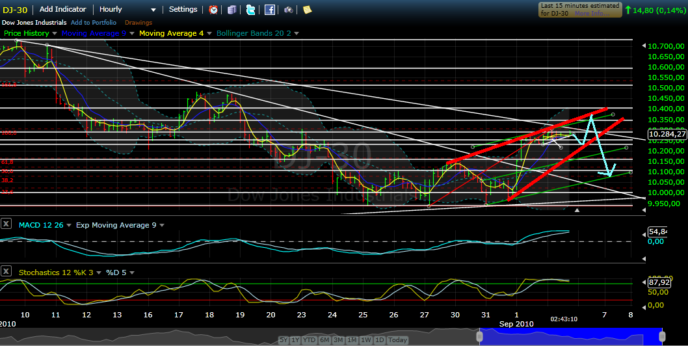Image resolution: width=688 pixels, height=346 pixels.
Task: Grab the left handle of the range selector
Action: (x=479, y=336)
